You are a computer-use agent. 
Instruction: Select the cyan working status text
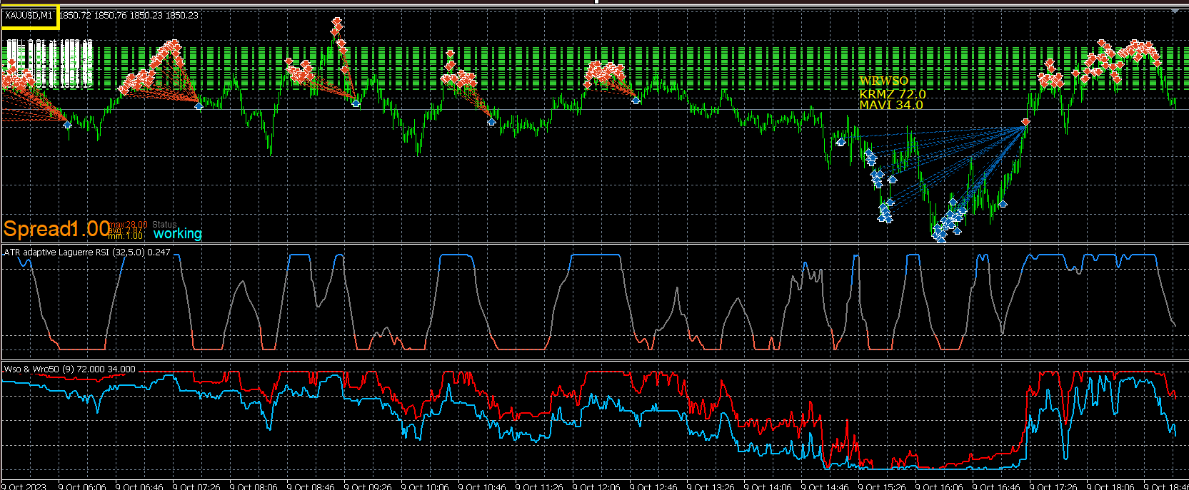click(x=178, y=233)
